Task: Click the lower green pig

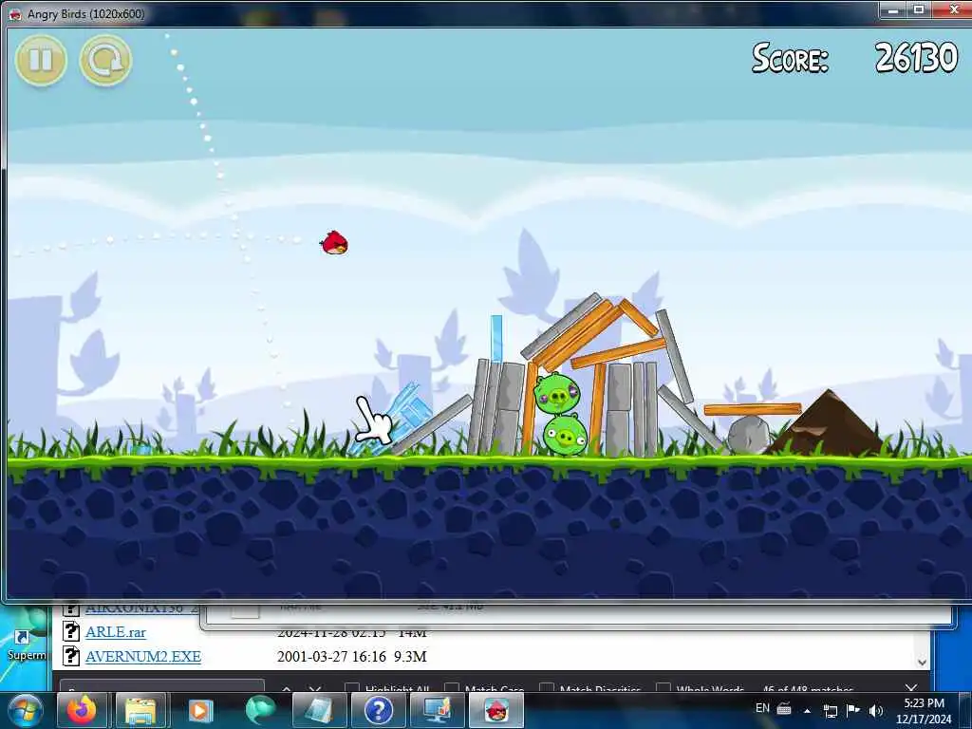Action: 565,437
